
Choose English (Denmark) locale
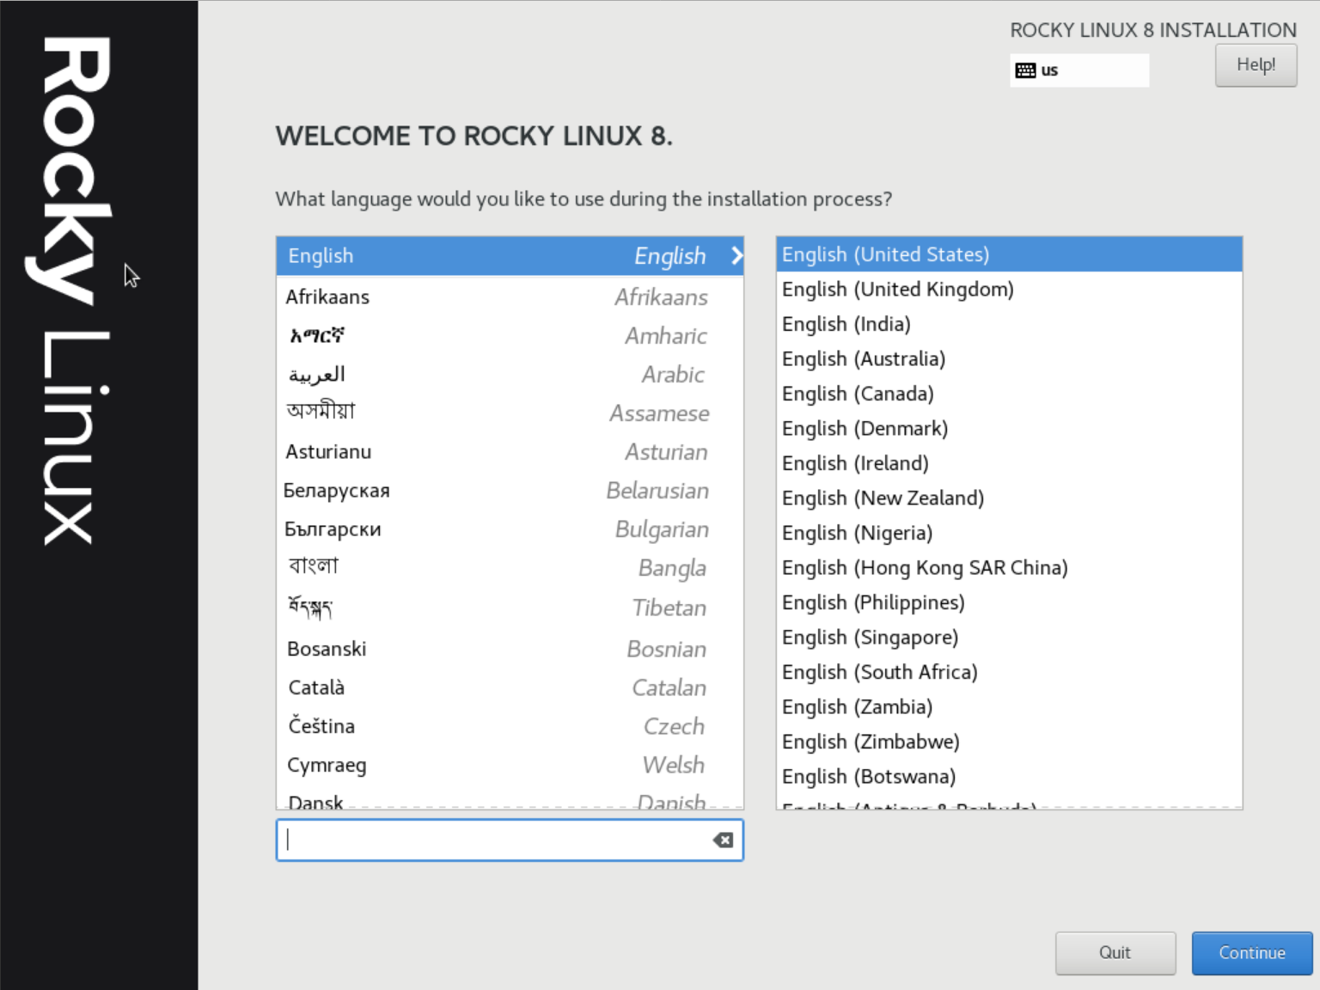point(1009,429)
